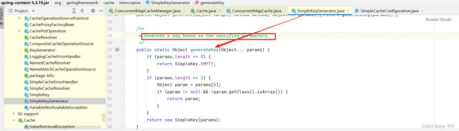Click interceptor in the breadcrumb path
459x131 pixels.
(130, 2)
